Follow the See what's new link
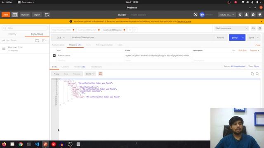This screenshot has width=264, height=148. click(184, 21)
